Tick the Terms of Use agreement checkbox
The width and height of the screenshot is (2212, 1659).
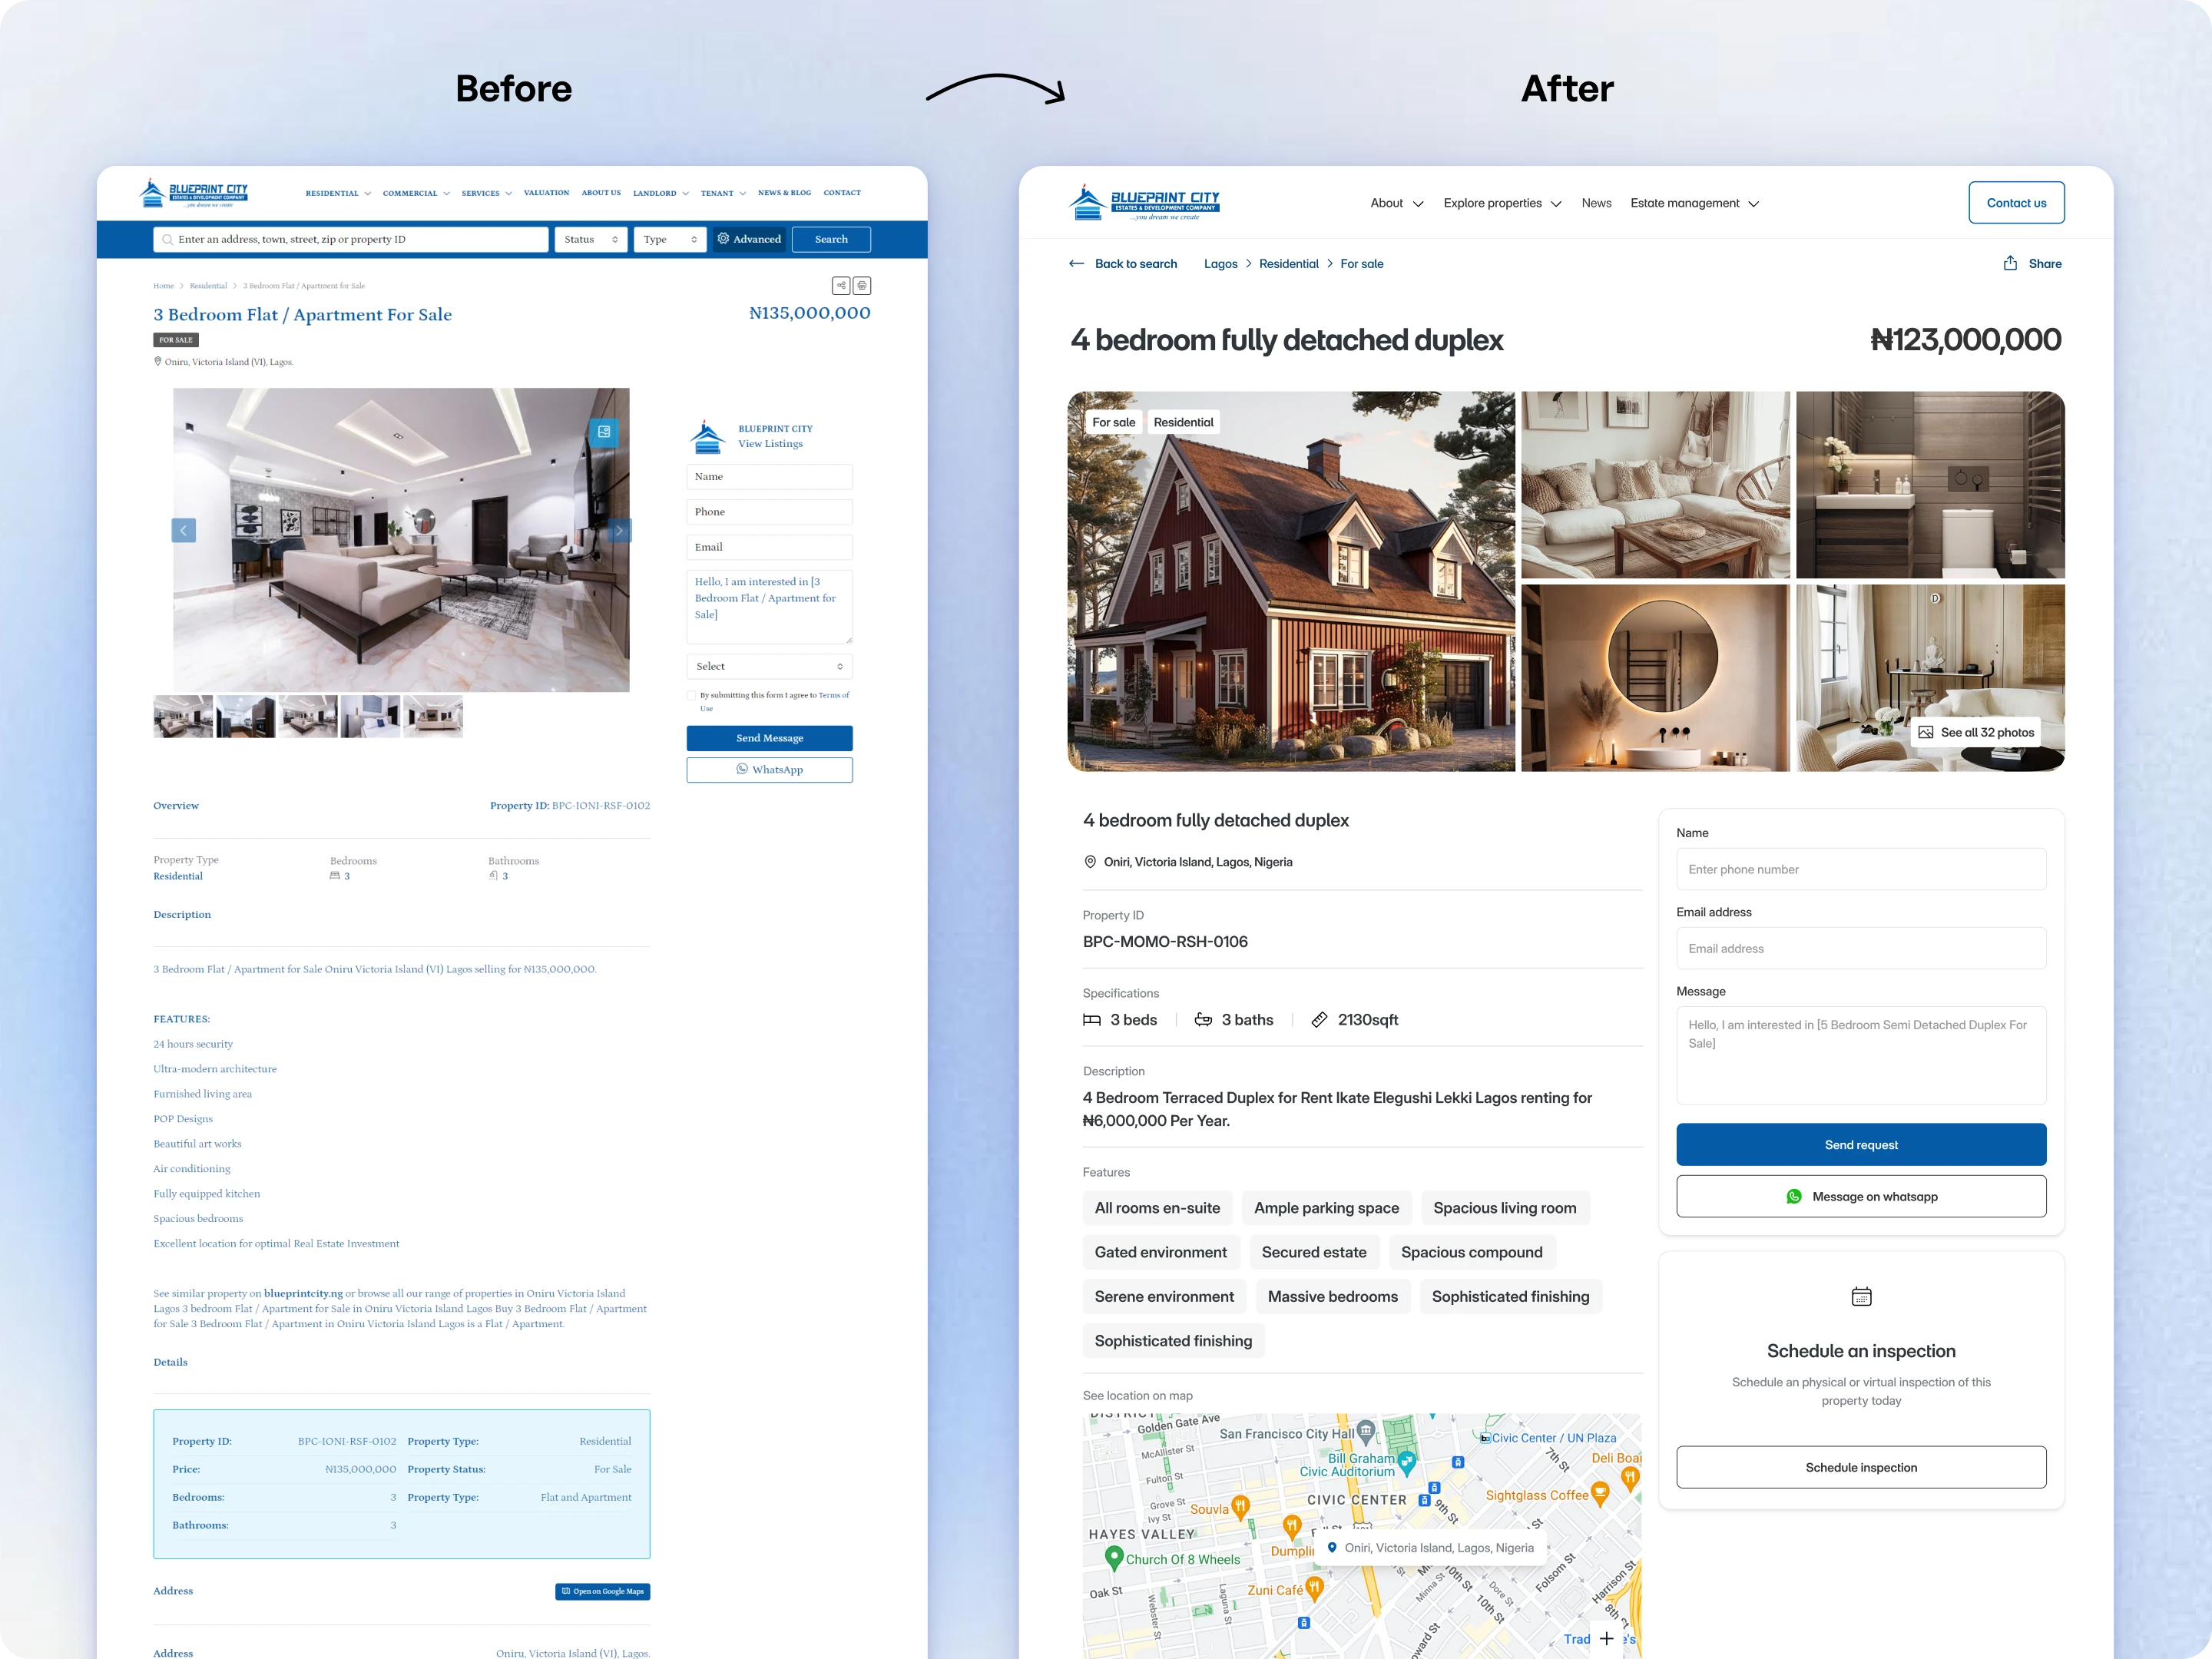tap(691, 695)
